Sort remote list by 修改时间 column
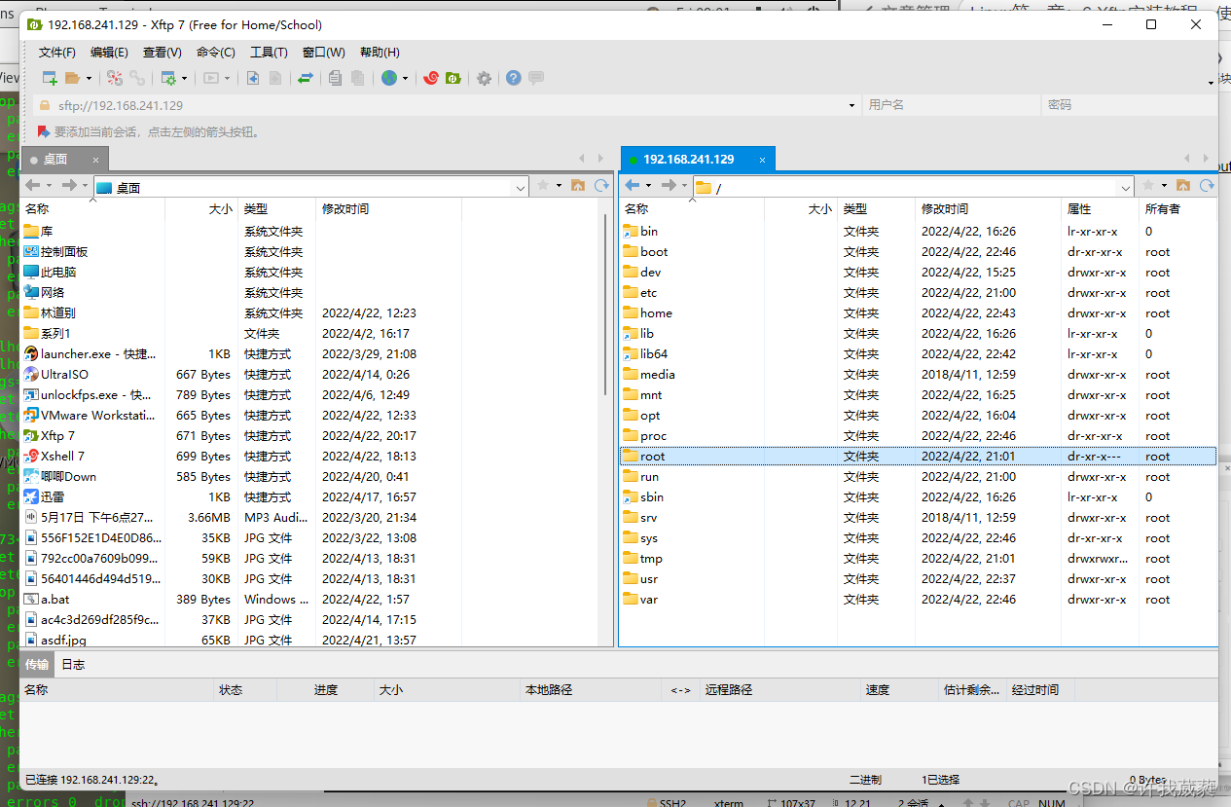Screen dimensions: 1231x807 click(988, 209)
